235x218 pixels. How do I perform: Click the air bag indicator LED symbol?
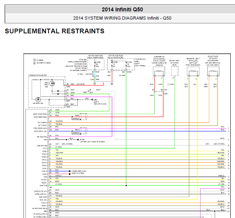(x=38, y=100)
